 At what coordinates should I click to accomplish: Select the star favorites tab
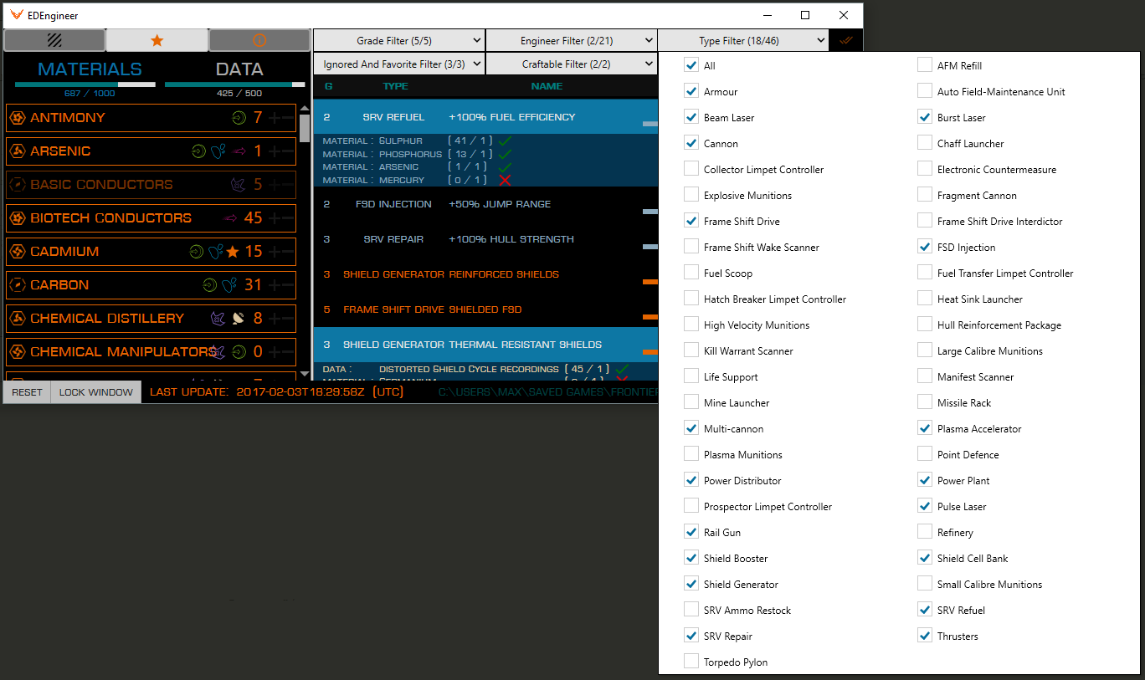coord(157,40)
